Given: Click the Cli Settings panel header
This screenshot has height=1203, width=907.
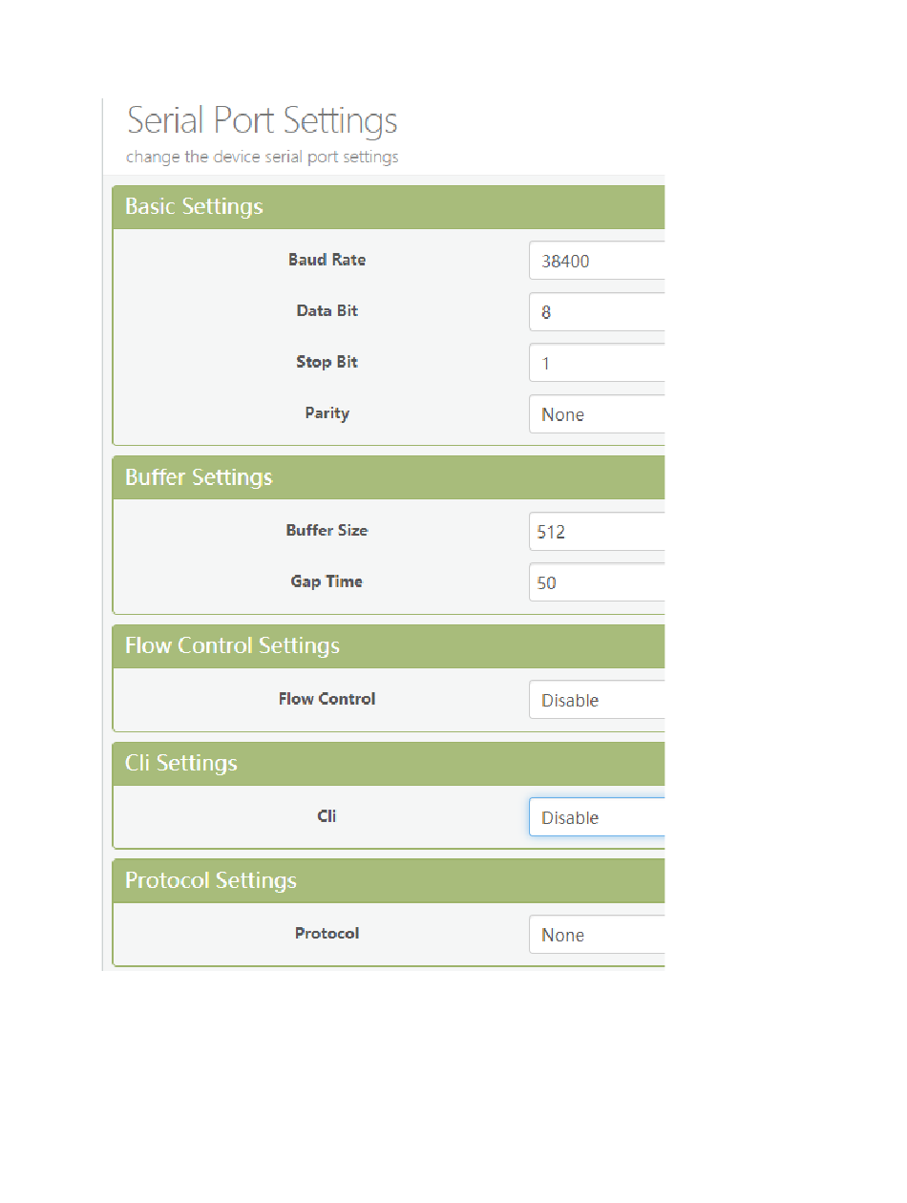Looking at the screenshot, I should (x=389, y=764).
